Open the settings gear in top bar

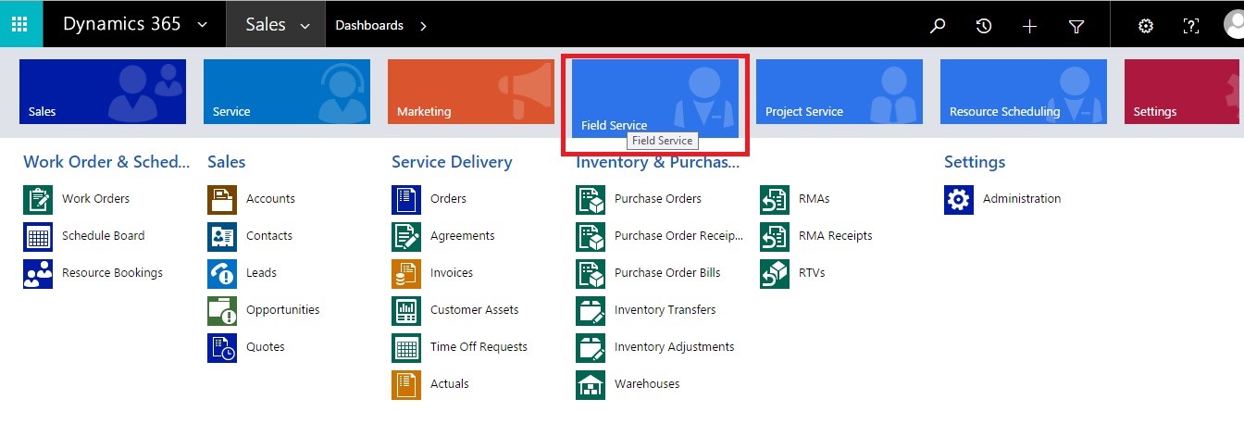click(x=1146, y=26)
